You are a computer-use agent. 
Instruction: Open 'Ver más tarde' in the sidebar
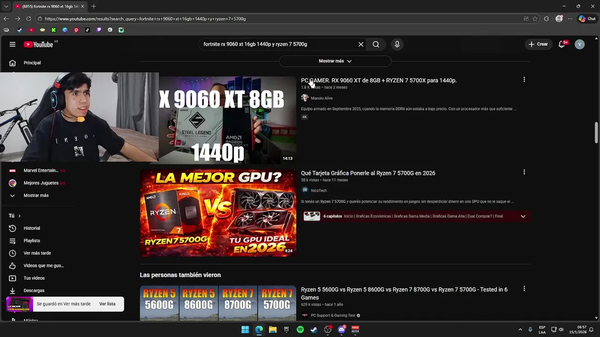click(37, 253)
